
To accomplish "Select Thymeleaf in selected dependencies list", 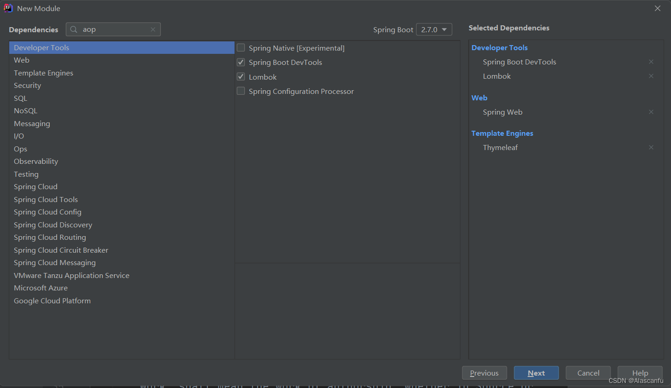I will coord(500,147).
